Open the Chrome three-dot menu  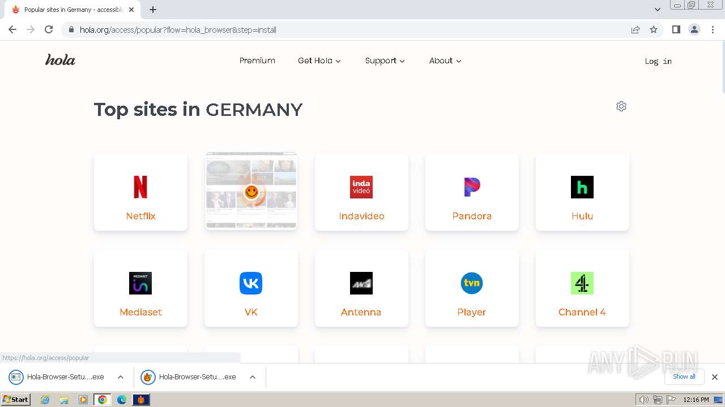[713, 29]
